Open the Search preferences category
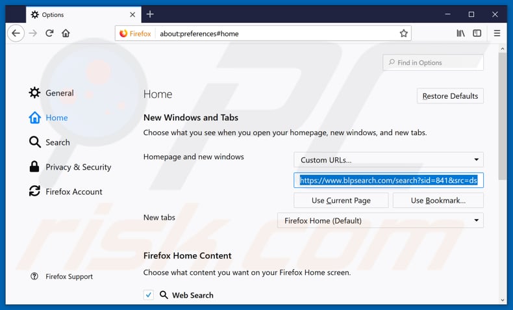 point(49,142)
